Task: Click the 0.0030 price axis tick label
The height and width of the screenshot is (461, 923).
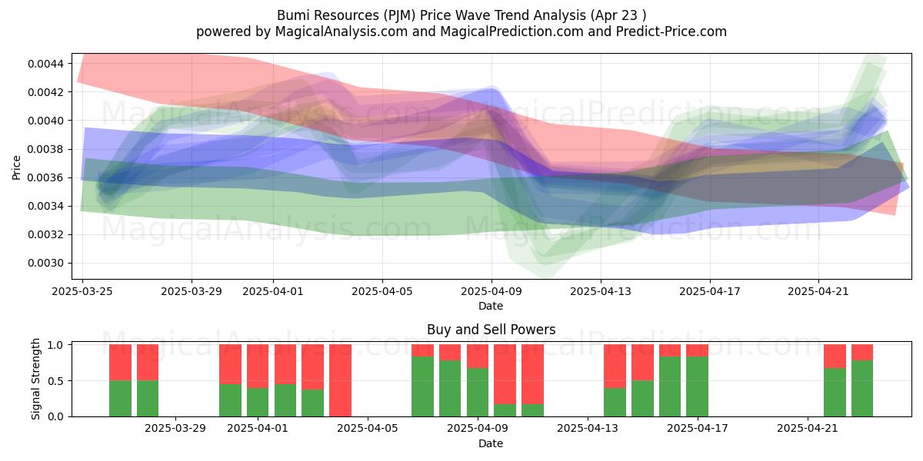Action: pos(47,263)
